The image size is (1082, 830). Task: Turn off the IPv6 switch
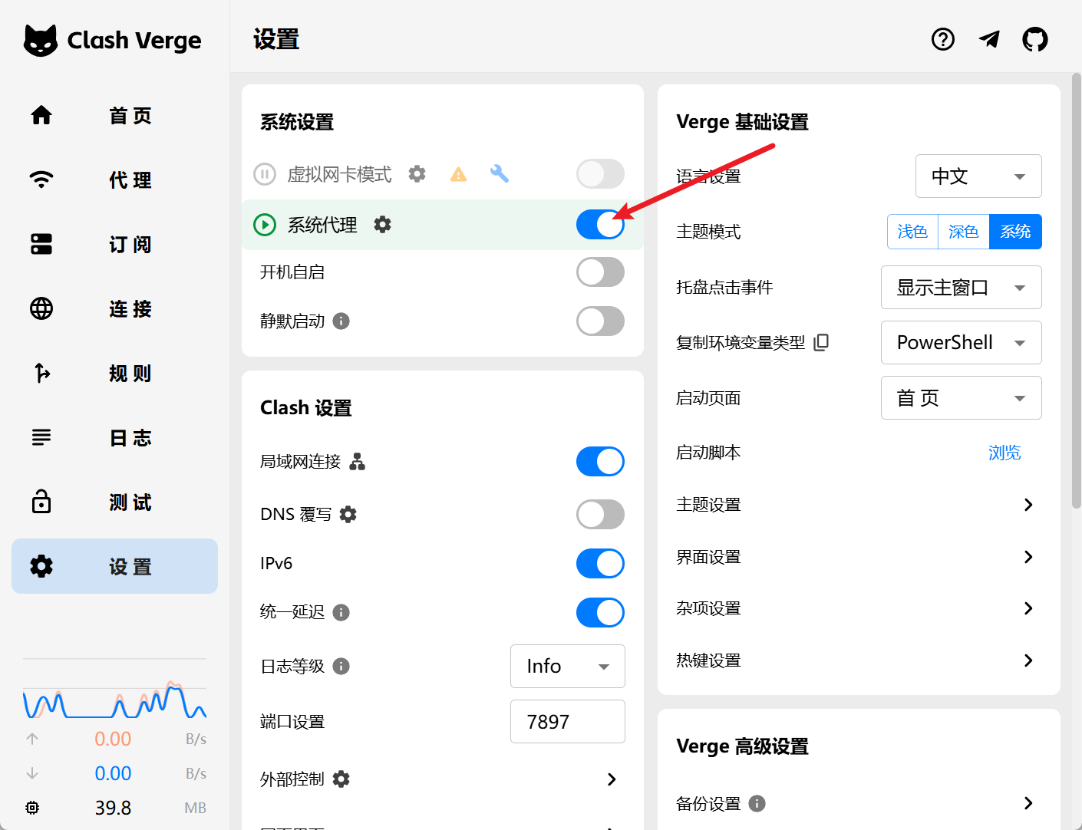point(600,564)
